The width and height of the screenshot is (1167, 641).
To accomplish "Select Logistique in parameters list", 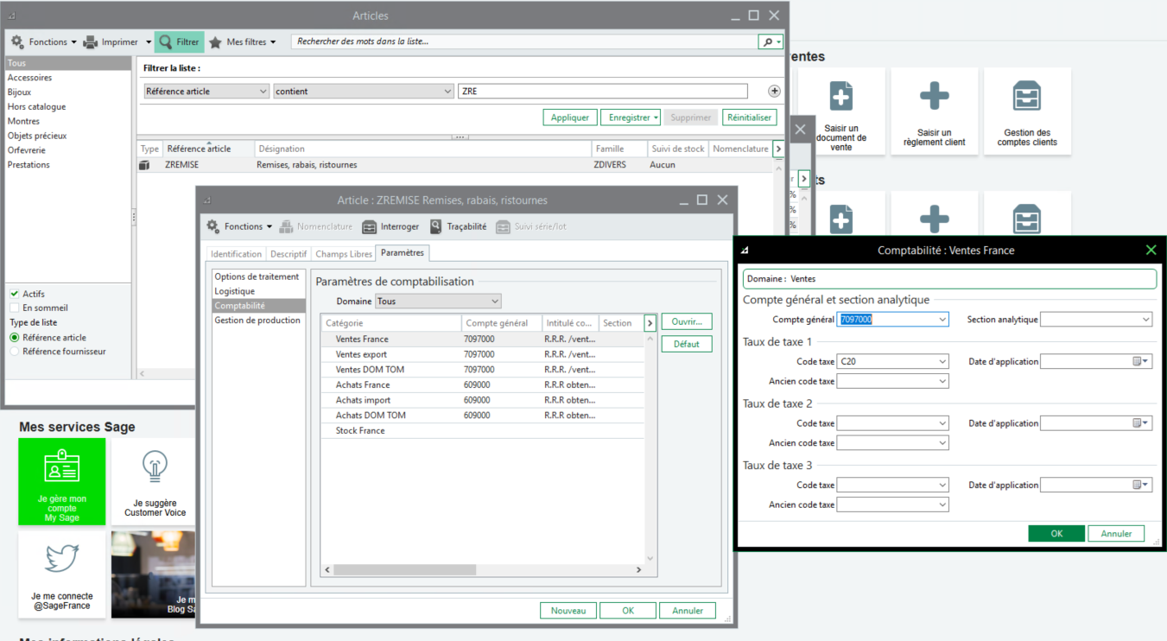I will (234, 291).
